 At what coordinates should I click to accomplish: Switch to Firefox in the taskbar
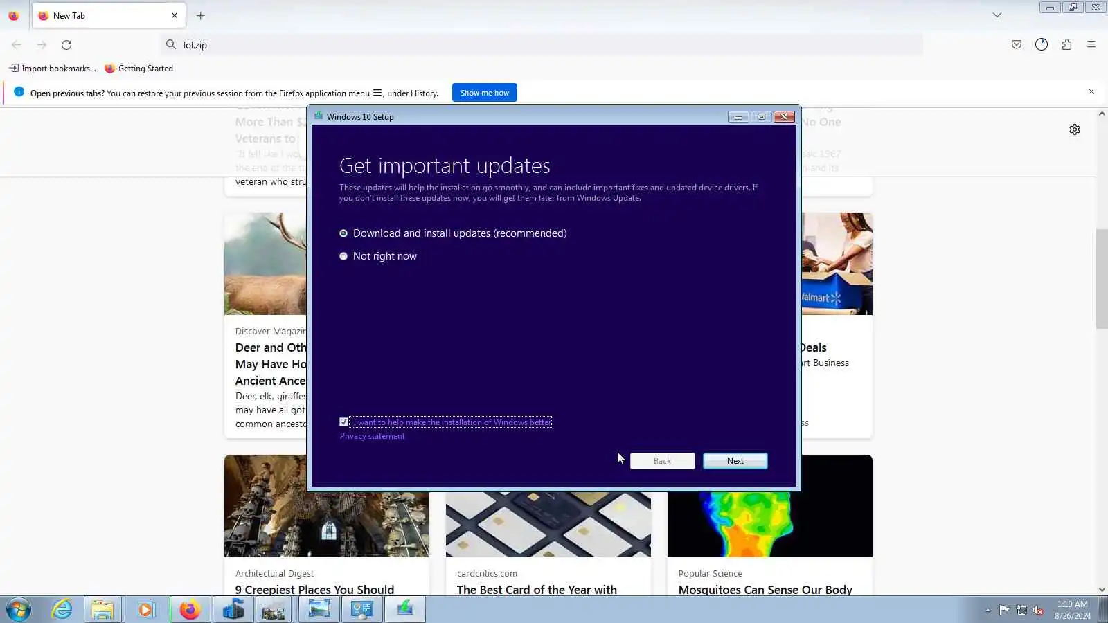pos(189,610)
